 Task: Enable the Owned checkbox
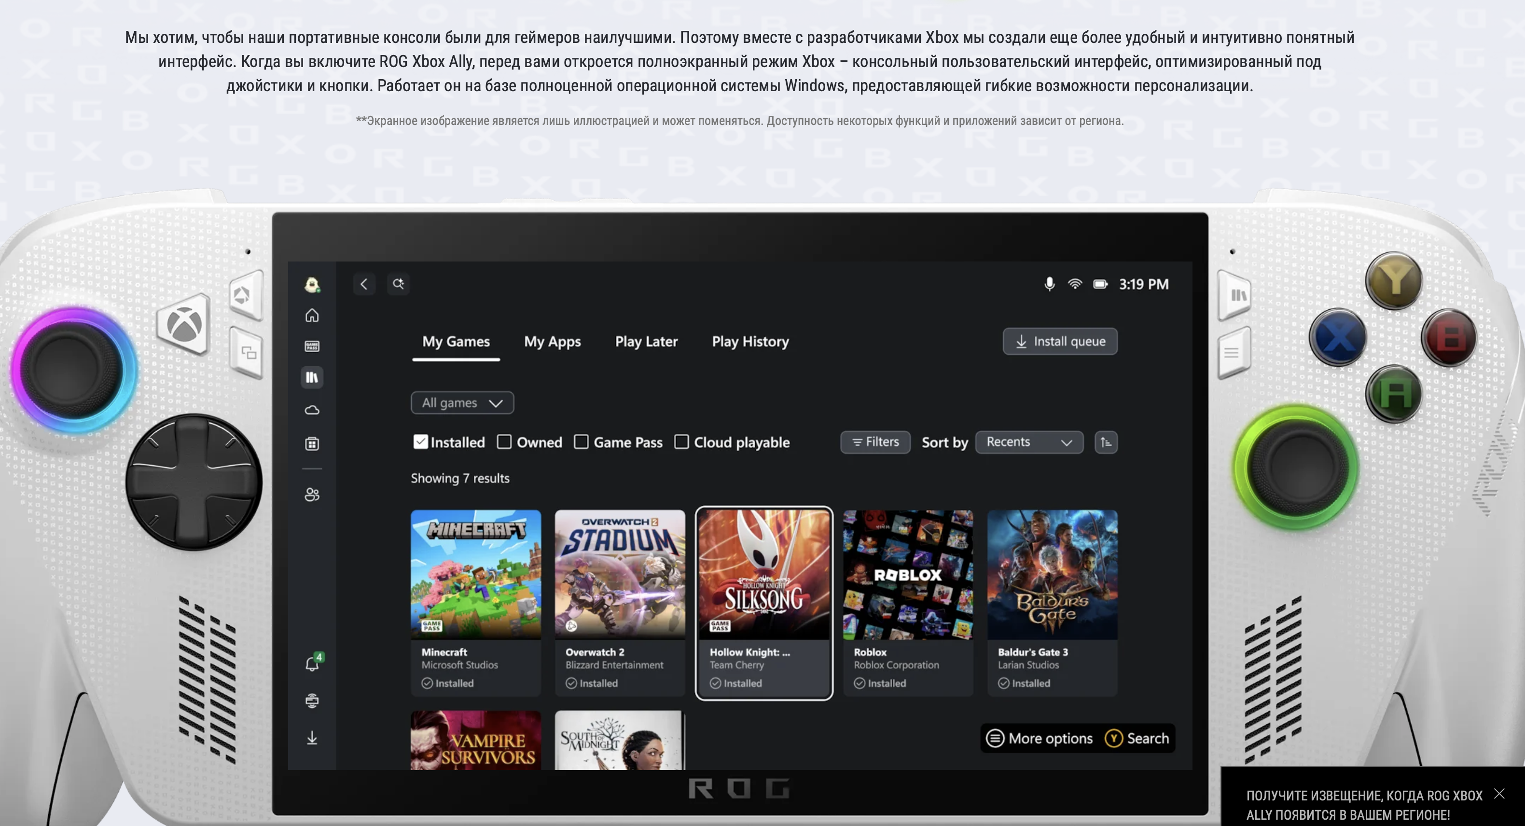tap(504, 442)
